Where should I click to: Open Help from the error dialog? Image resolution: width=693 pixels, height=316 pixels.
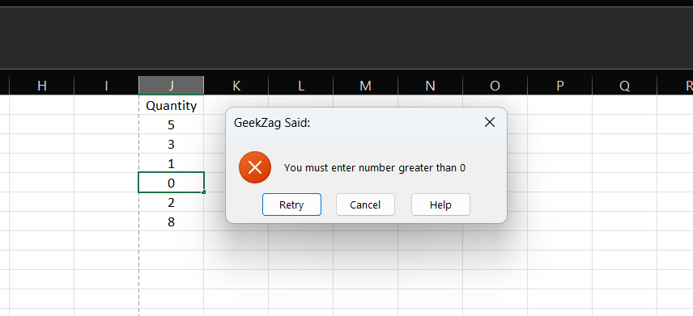pyautogui.click(x=440, y=204)
